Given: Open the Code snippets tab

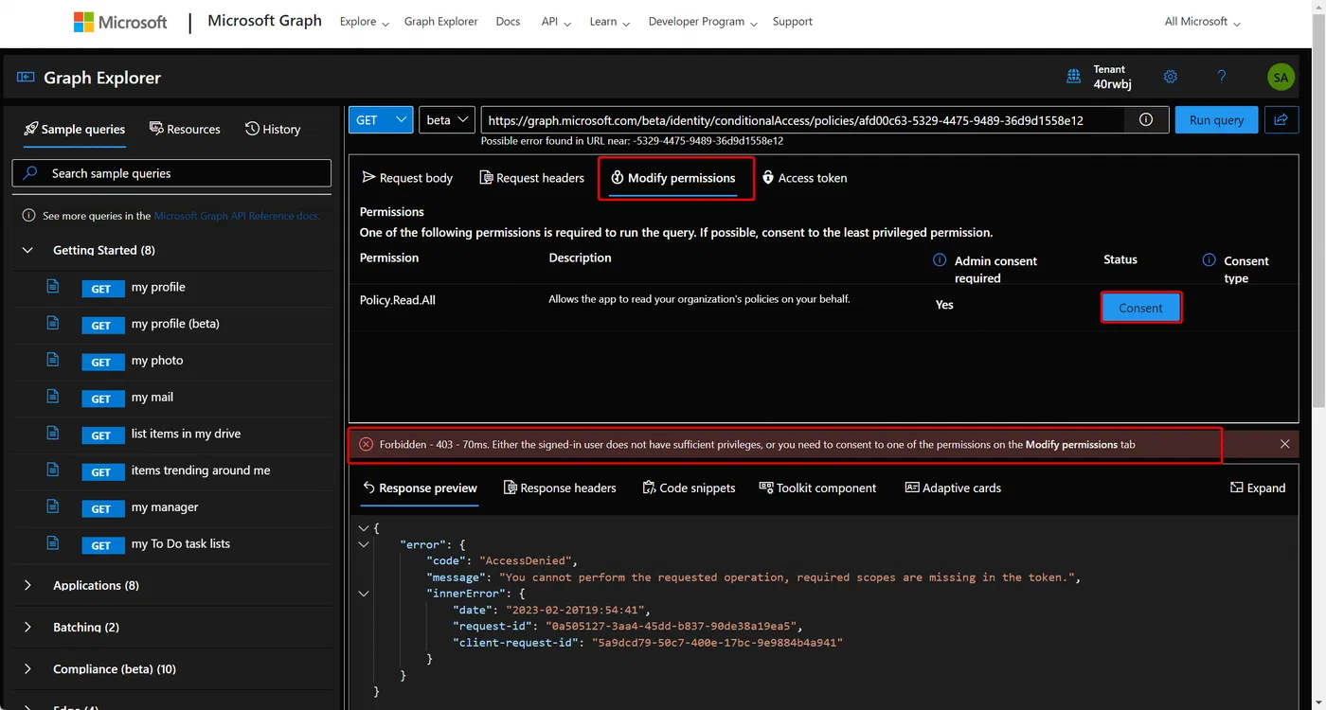Looking at the screenshot, I should click(689, 488).
